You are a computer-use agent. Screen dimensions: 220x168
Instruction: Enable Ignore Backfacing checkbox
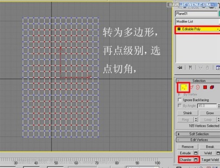pyautogui.click(x=180, y=100)
